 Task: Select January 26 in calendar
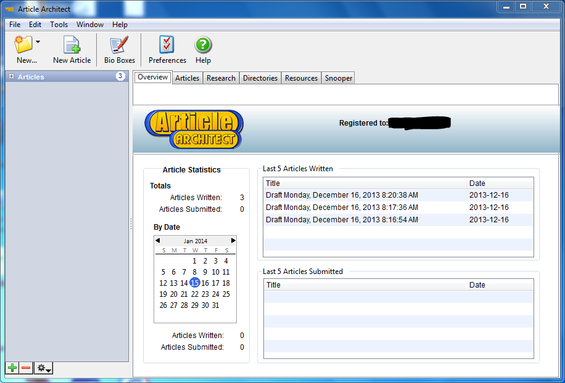pyautogui.click(x=163, y=305)
